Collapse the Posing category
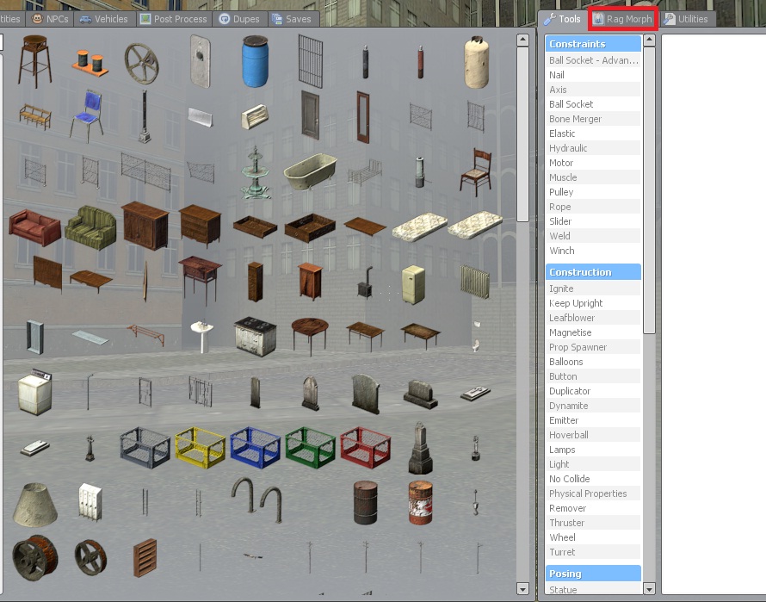This screenshot has height=602, width=766. coord(593,573)
